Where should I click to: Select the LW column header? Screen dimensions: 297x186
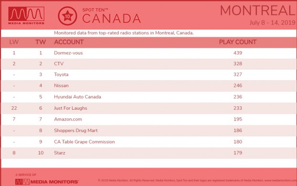14,42
